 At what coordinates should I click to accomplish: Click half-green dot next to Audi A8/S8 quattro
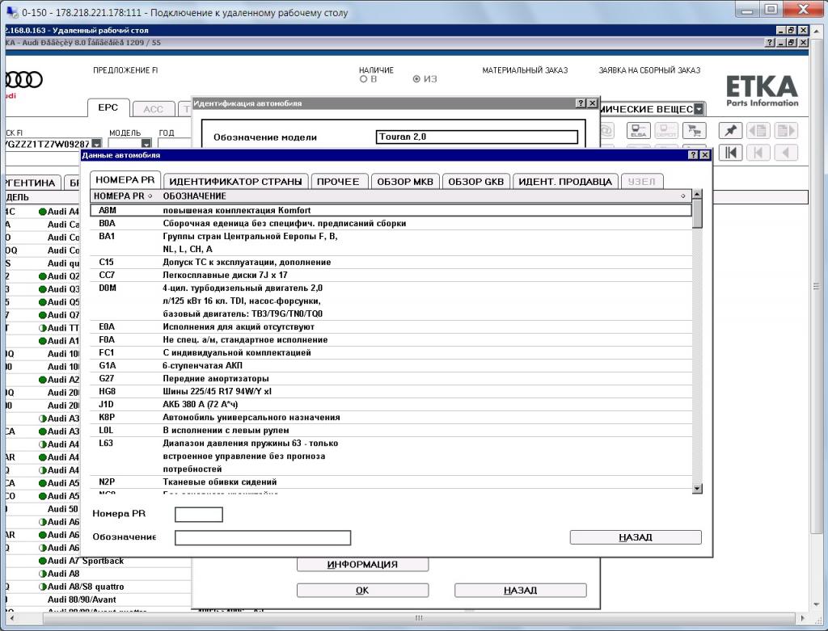(43, 587)
